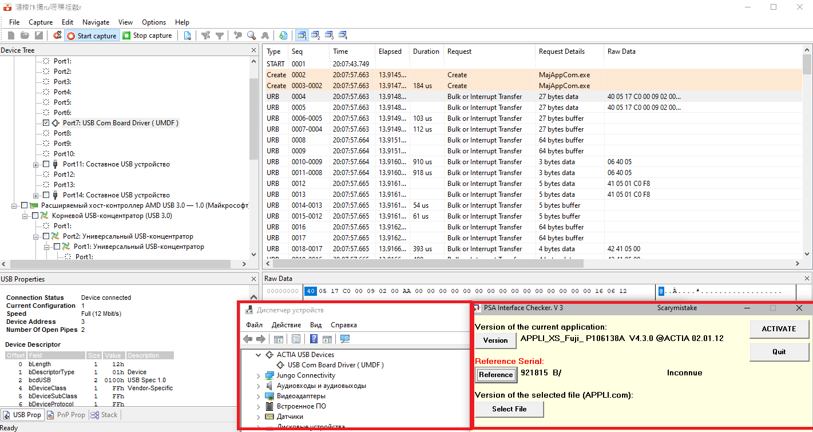Image resolution: width=813 pixels, height=432 pixels.
Task: Check the Port2 Универсальный USB-концентратор checkbox
Action: point(46,236)
